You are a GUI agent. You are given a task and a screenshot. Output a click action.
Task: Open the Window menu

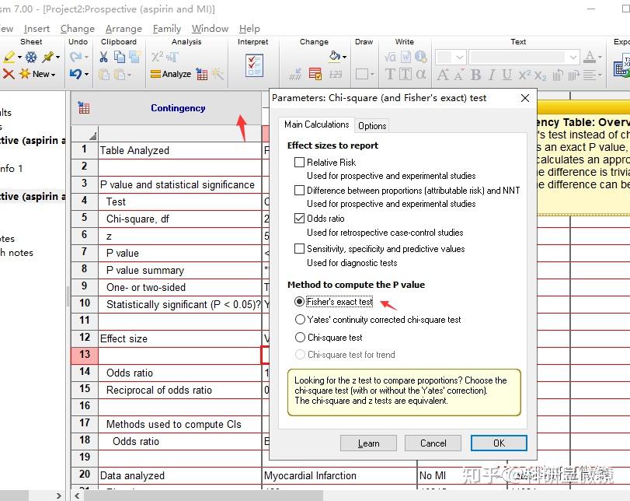(x=211, y=29)
